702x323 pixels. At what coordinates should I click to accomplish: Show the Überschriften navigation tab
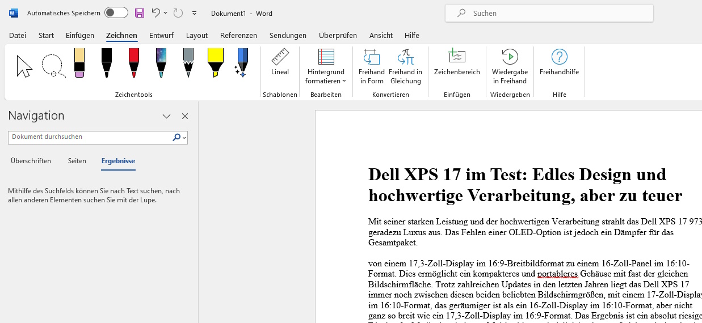(x=31, y=161)
